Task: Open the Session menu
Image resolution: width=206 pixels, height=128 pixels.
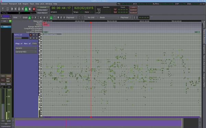Action: 4,4
